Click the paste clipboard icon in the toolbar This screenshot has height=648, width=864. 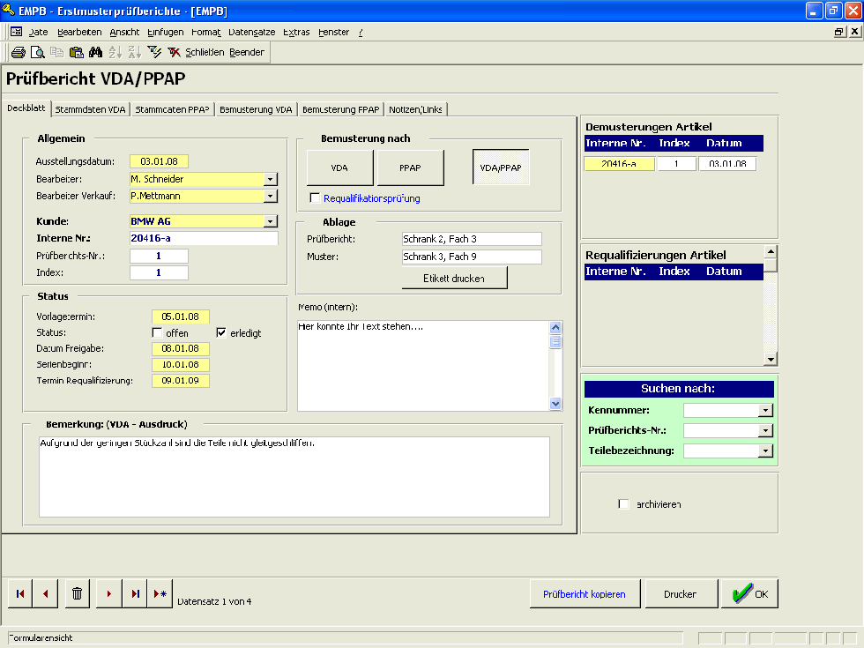point(77,52)
